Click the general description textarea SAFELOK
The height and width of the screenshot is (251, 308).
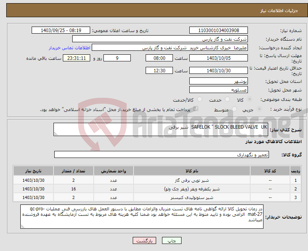161,129
